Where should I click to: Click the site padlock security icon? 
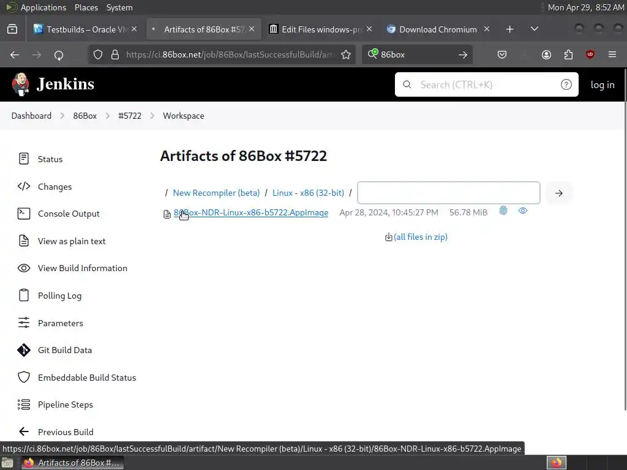tap(115, 54)
